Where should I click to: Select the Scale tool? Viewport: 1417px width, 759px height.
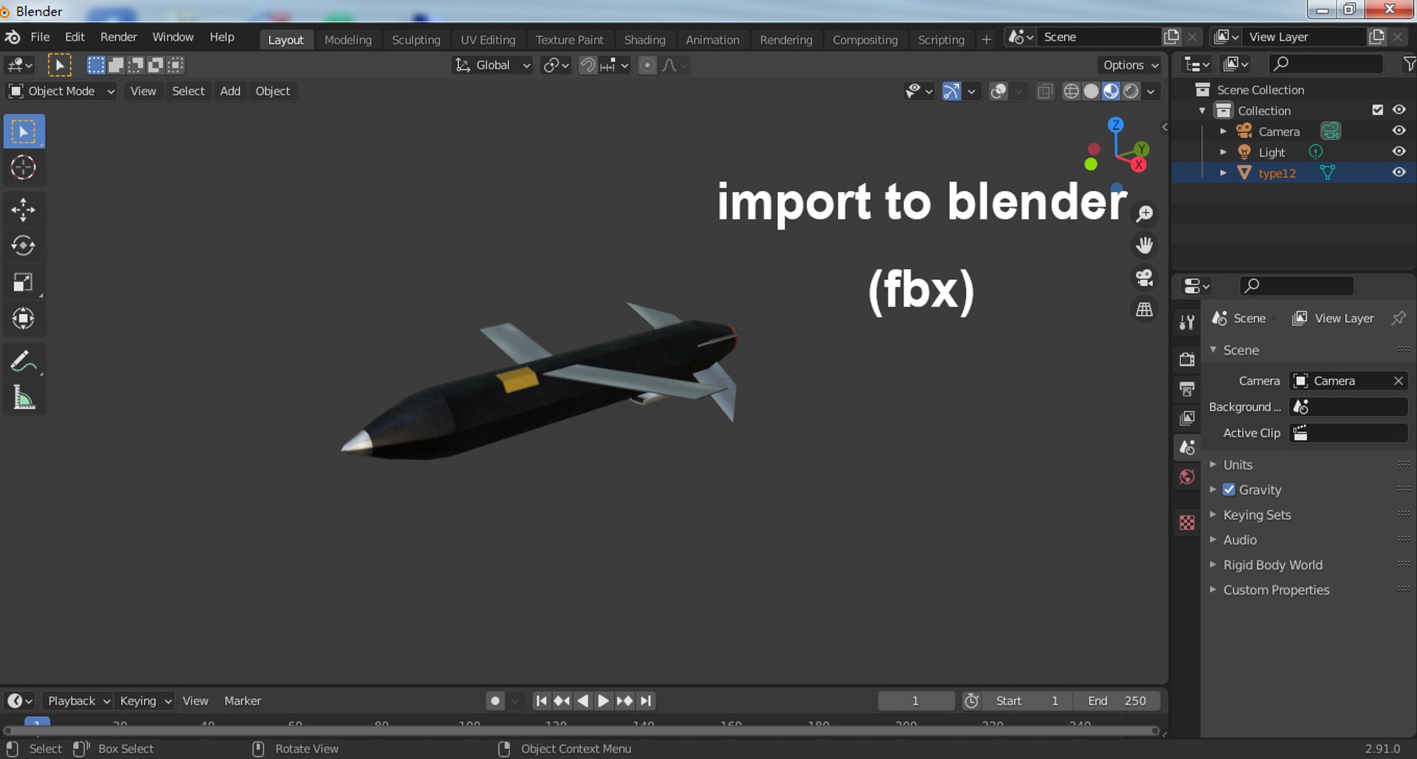point(24,282)
